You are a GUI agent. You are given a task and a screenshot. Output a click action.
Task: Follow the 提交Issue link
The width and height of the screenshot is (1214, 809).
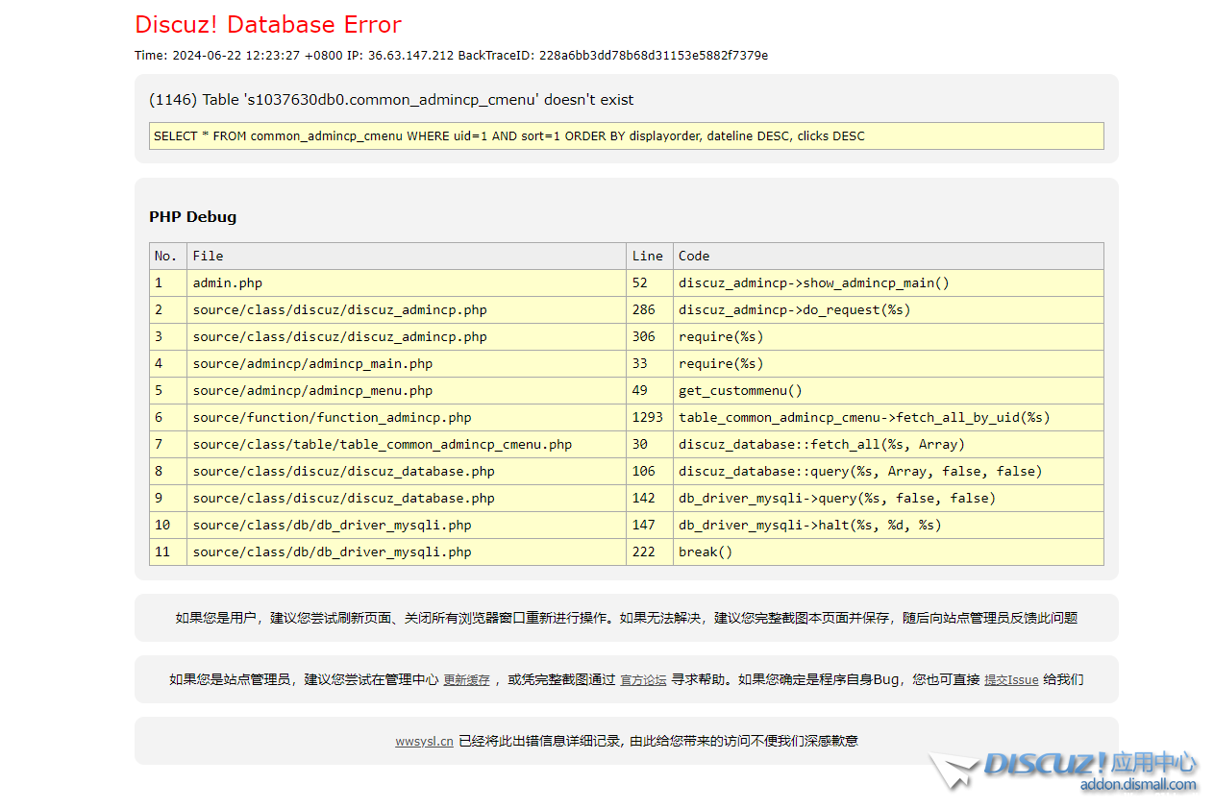point(1010,680)
